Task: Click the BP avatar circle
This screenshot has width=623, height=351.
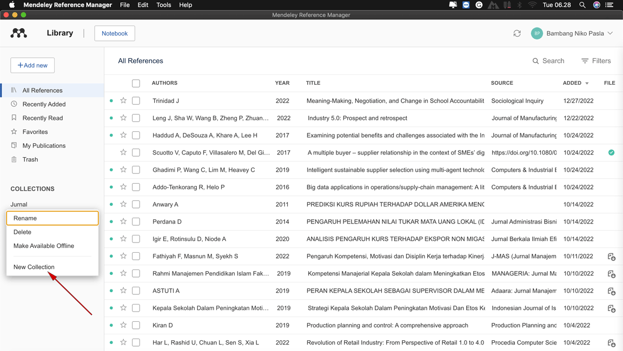Action: click(536, 33)
